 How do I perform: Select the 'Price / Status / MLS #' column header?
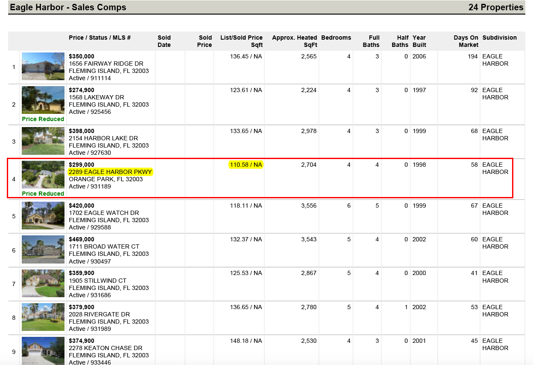(100, 38)
